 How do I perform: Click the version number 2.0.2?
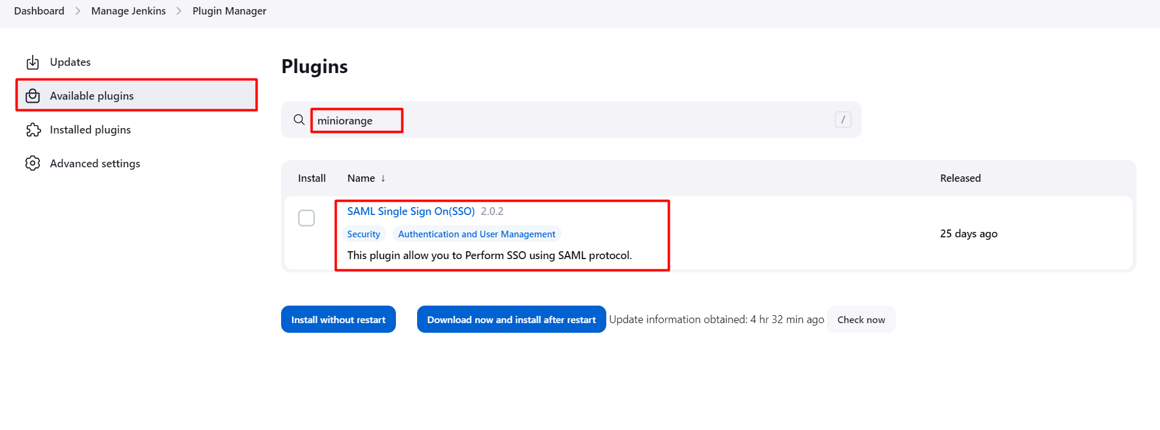point(492,211)
